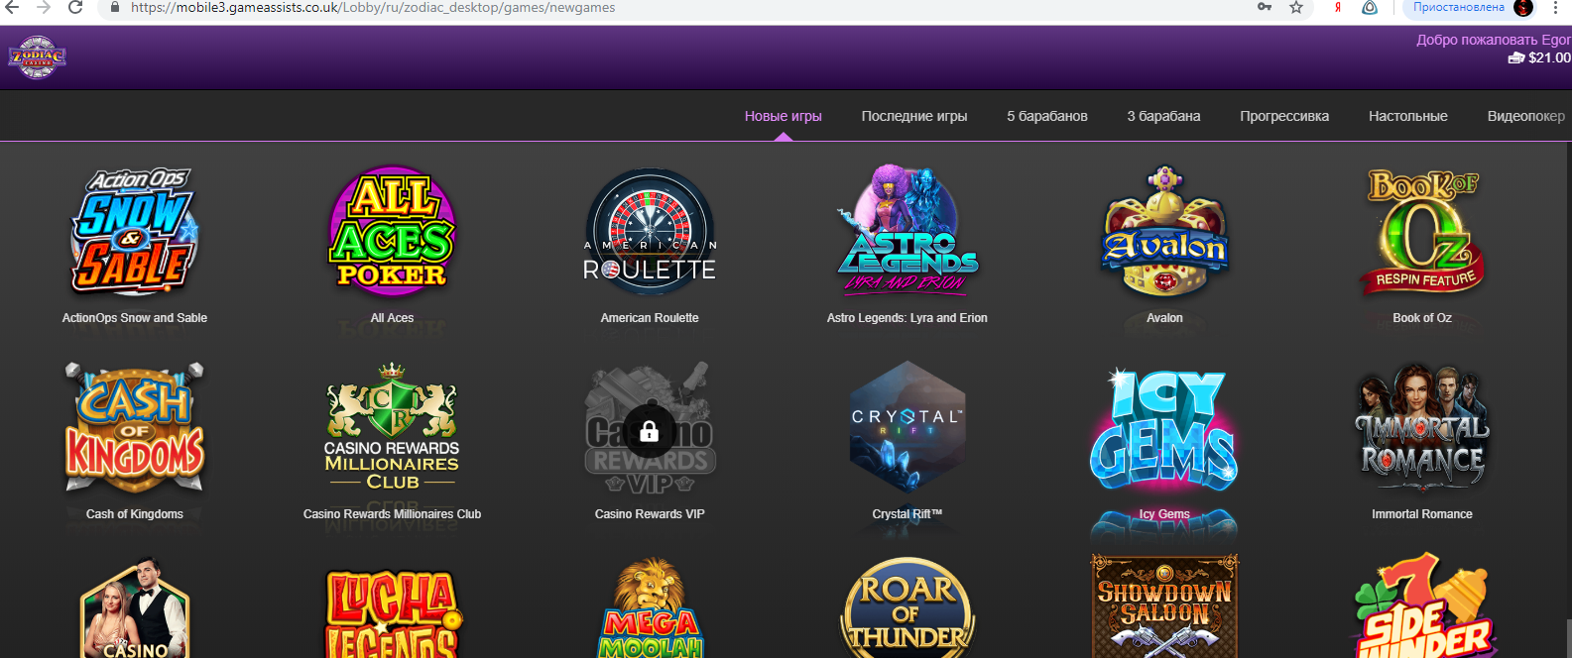Launch the All Aces Poker game icon
Viewport: 1572px width, 658px height.
[x=392, y=231]
